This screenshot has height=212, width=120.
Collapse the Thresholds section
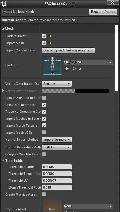click(3, 160)
